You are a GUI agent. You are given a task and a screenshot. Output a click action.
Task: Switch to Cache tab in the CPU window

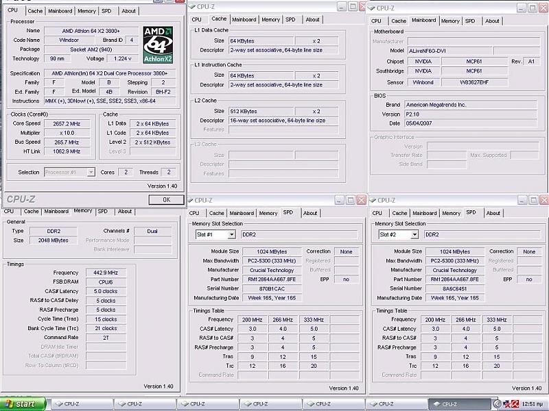click(35, 11)
